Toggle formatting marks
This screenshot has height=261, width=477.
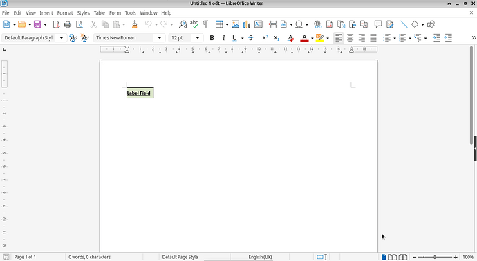(x=205, y=24)
